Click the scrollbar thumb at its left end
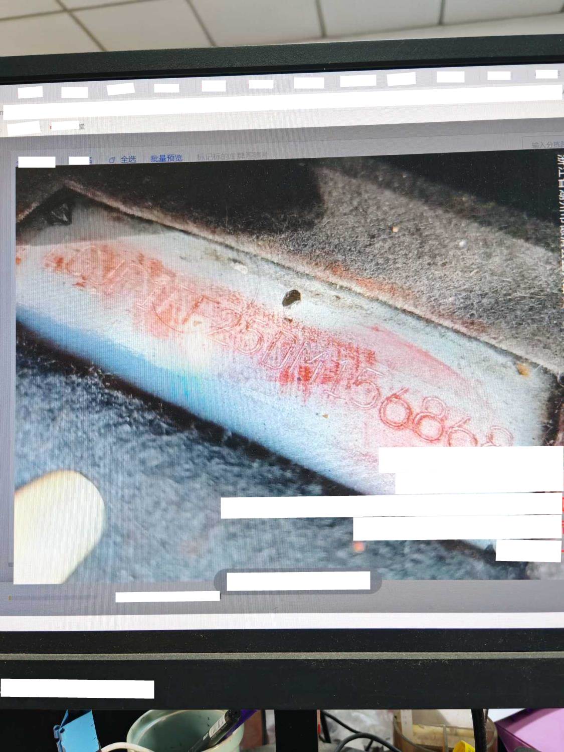The image size is (564, 752). click(x=11, y=597)
